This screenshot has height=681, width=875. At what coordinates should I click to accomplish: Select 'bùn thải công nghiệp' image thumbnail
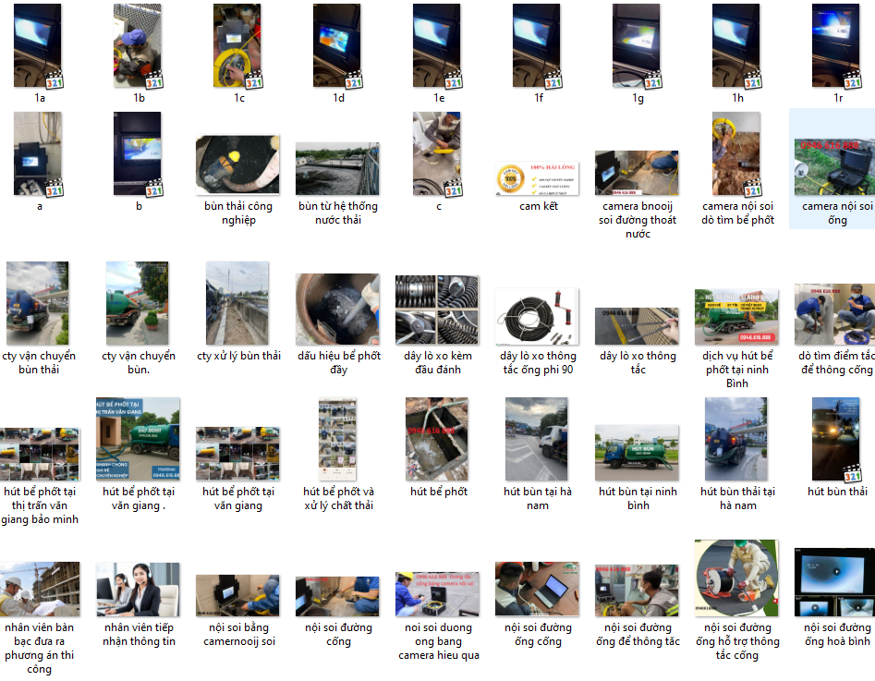237,165
